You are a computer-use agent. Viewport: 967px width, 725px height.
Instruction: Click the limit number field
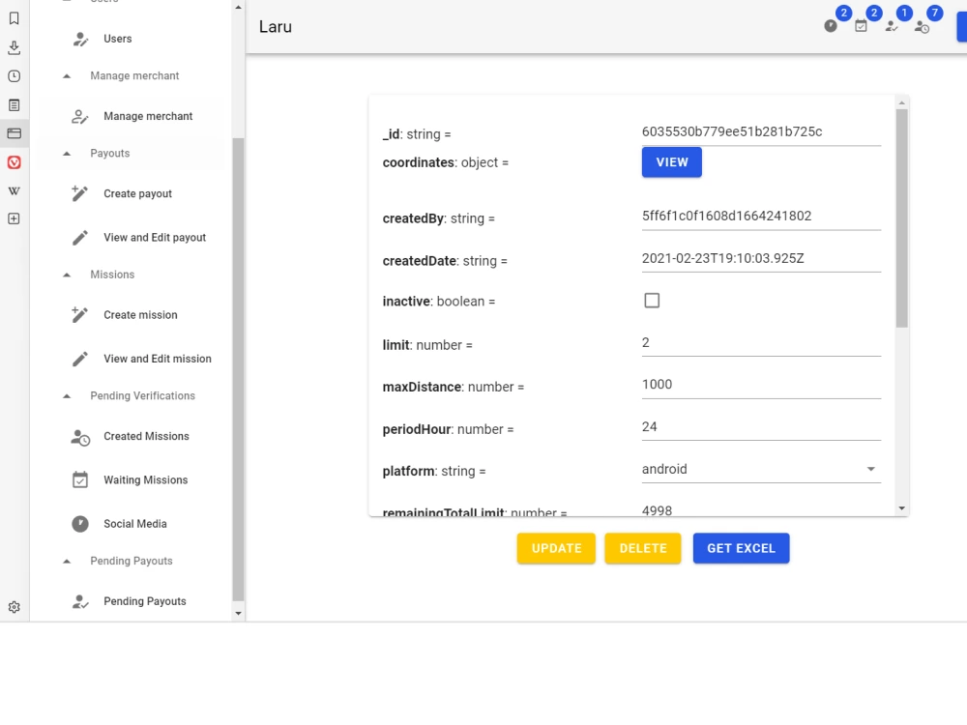[x=761, y=343]
